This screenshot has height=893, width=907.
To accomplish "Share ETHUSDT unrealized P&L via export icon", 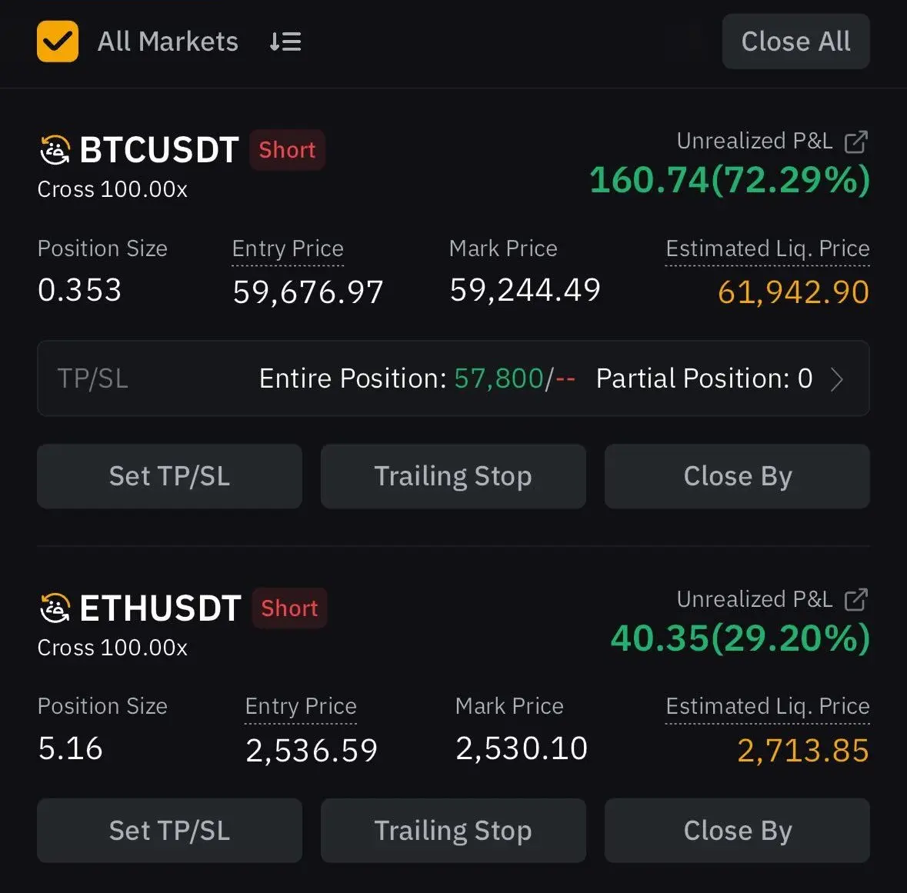I will (x=855, y=600).
